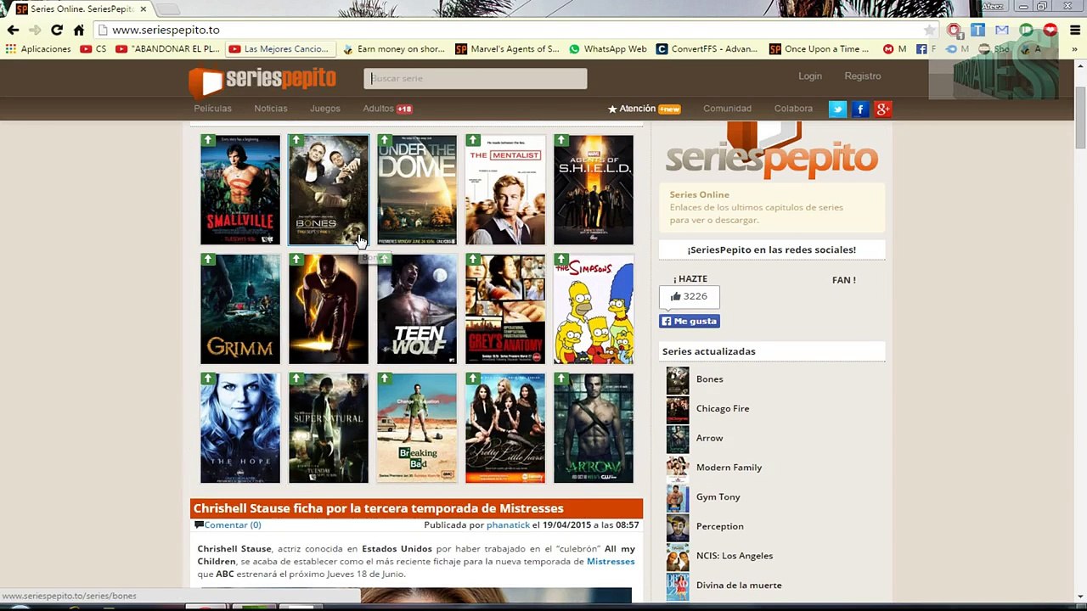Open the Teen Wolf poster
The image size is (1087, 611).
pos(417,309)
